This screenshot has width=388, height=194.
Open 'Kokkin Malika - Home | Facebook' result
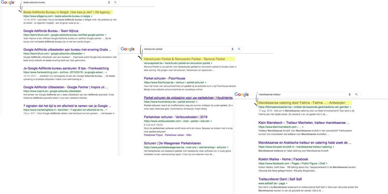tap(283, 159)
